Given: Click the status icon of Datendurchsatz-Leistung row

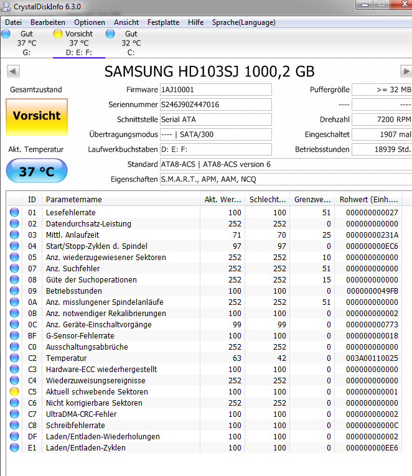Looking at the screenshot, I should [x=14, y=223].
